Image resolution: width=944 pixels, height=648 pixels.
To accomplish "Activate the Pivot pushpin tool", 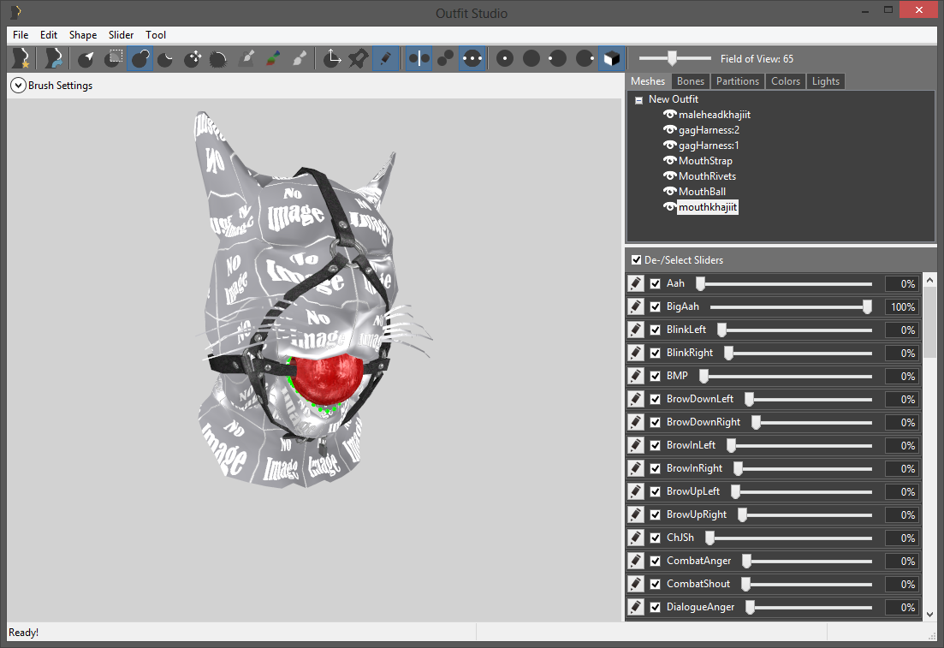I will coord(359,58).
